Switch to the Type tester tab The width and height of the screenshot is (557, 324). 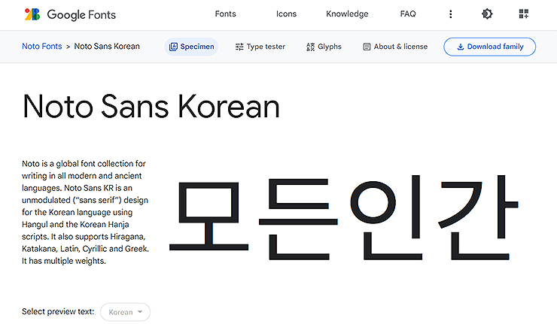(x=260, y=47)
